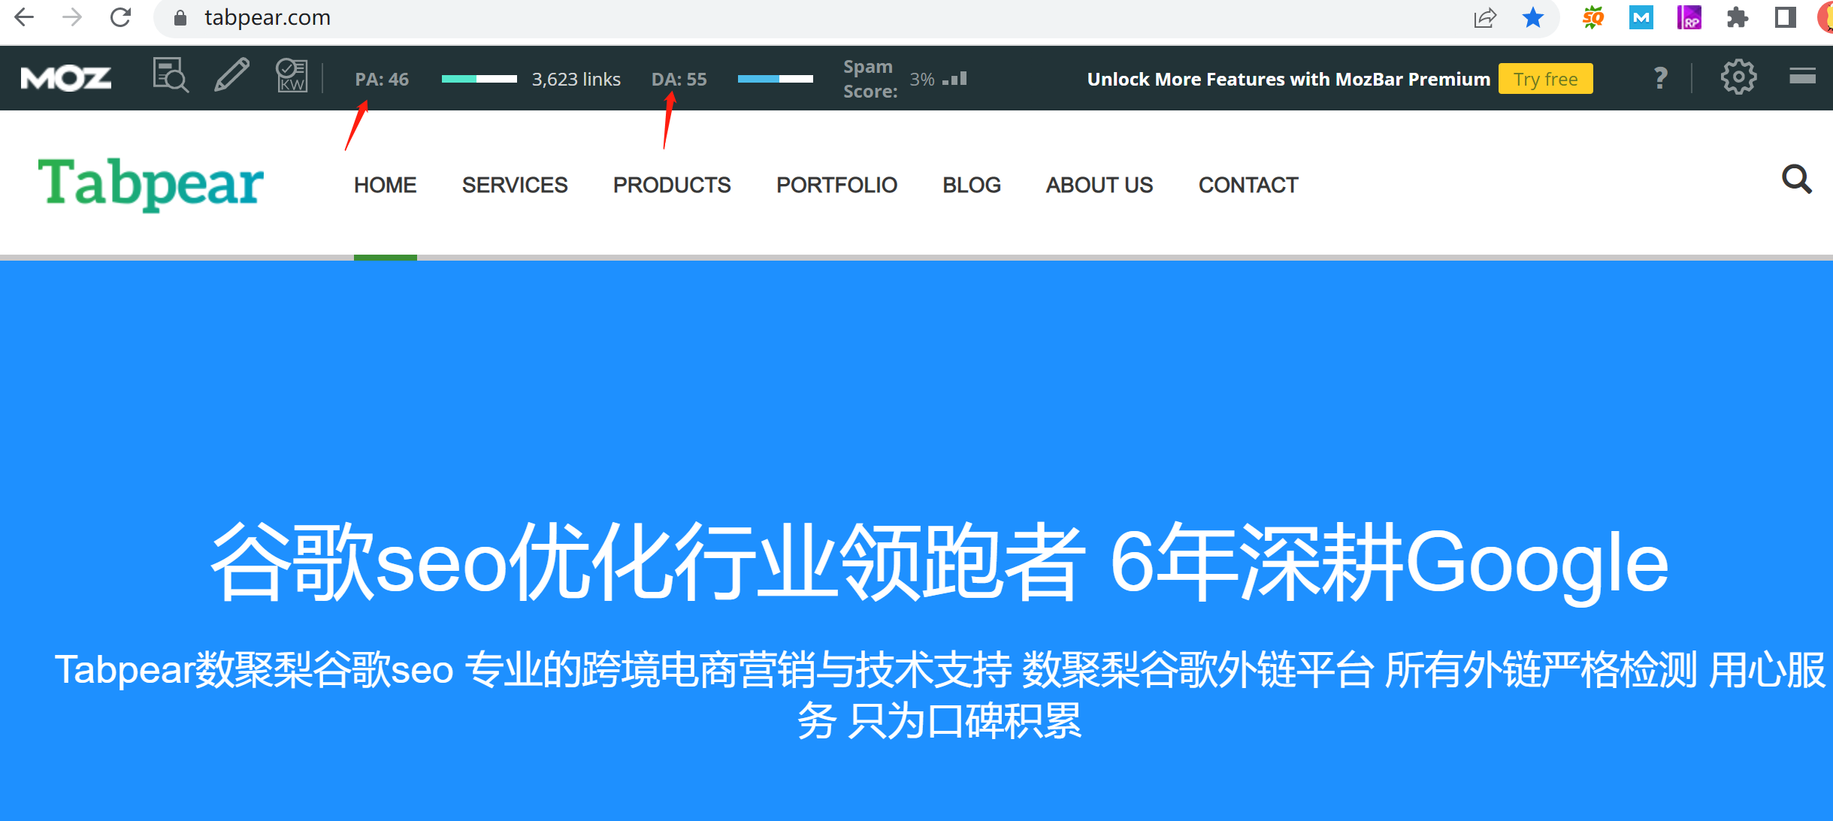Image resolution: width=1833 pixels, height=821 pixels.
Task: Click the MozBar dock position toggle
Action: (x=1801, y=76)
